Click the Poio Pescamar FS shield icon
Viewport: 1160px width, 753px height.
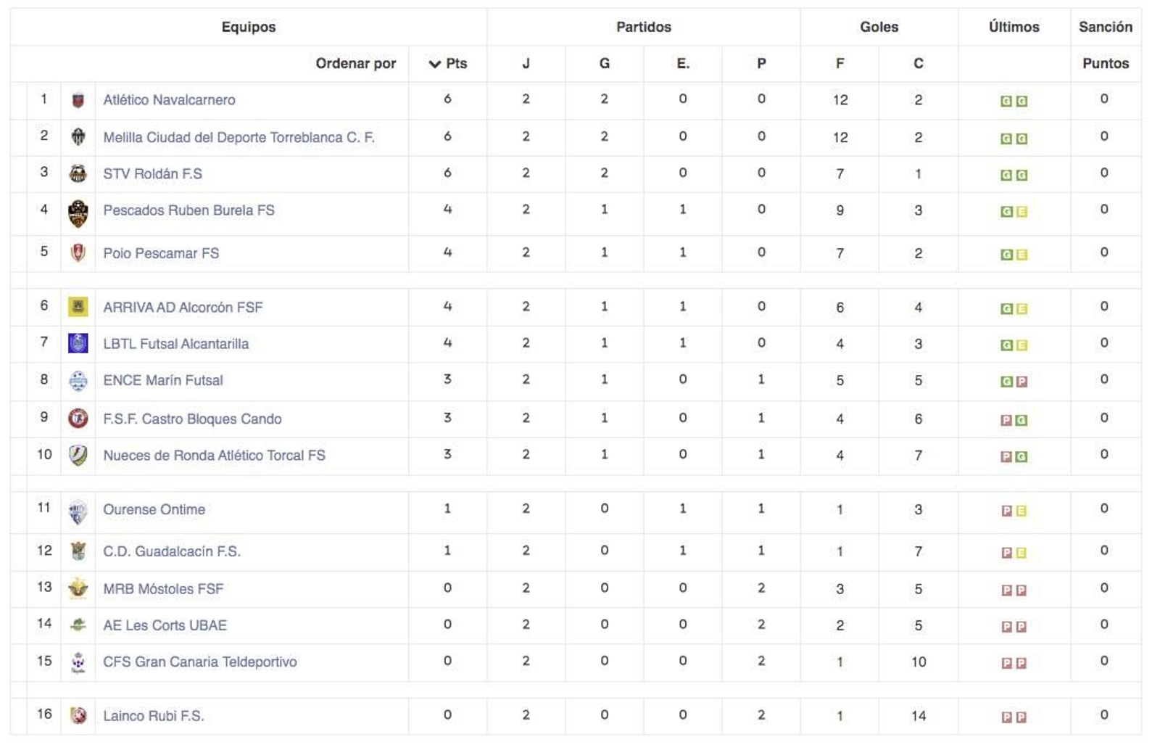[78, 253]
